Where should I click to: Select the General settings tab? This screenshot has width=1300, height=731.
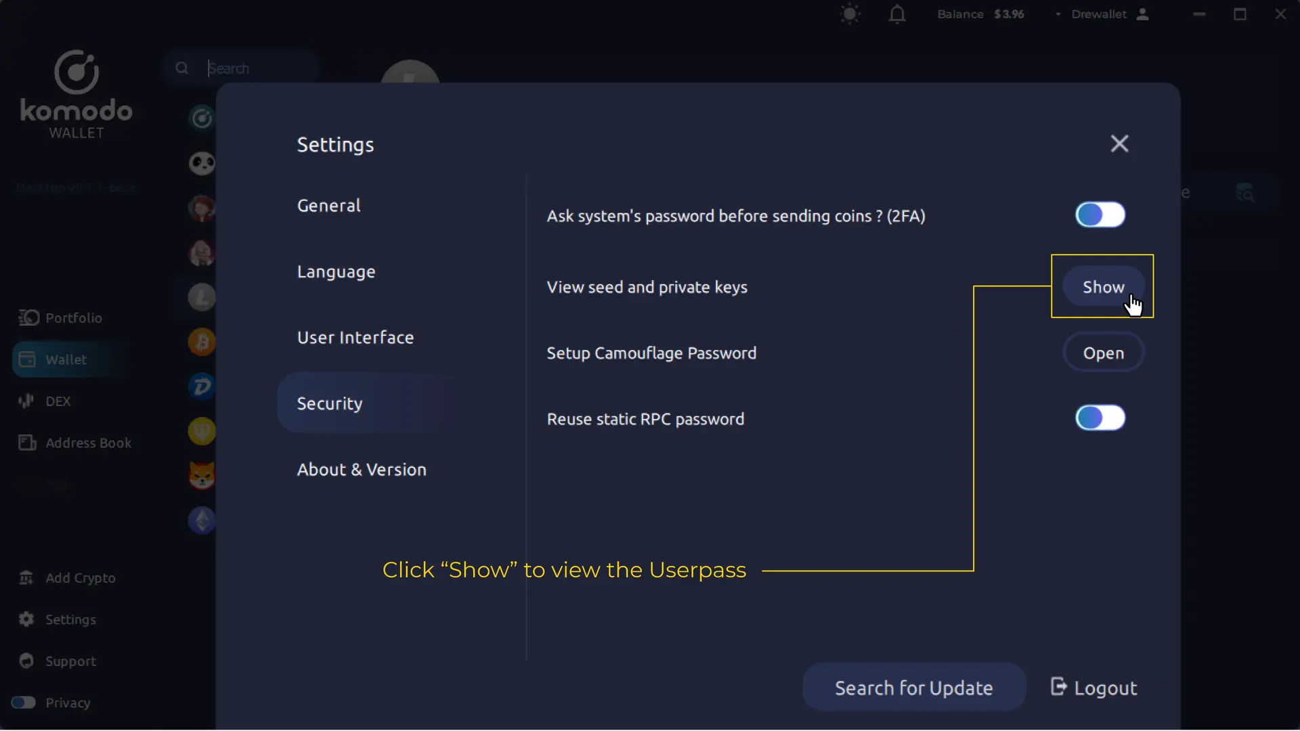click(328, 204)
